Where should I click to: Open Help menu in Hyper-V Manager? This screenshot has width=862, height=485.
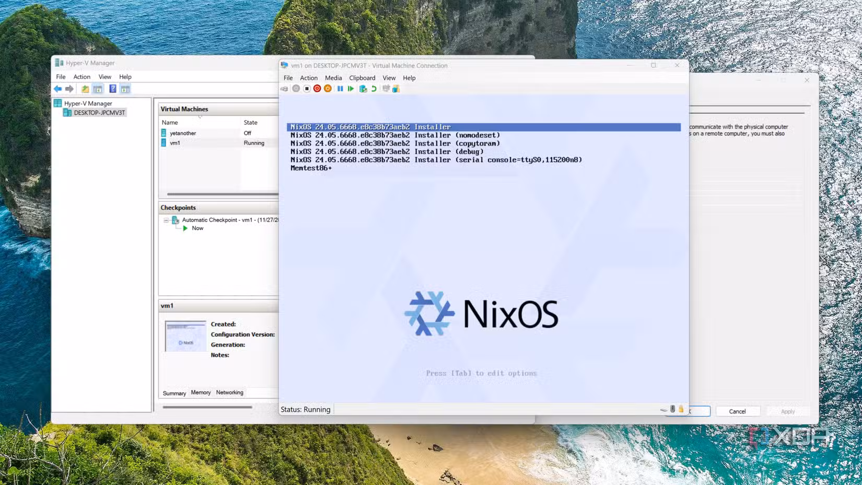coord(125,77)
